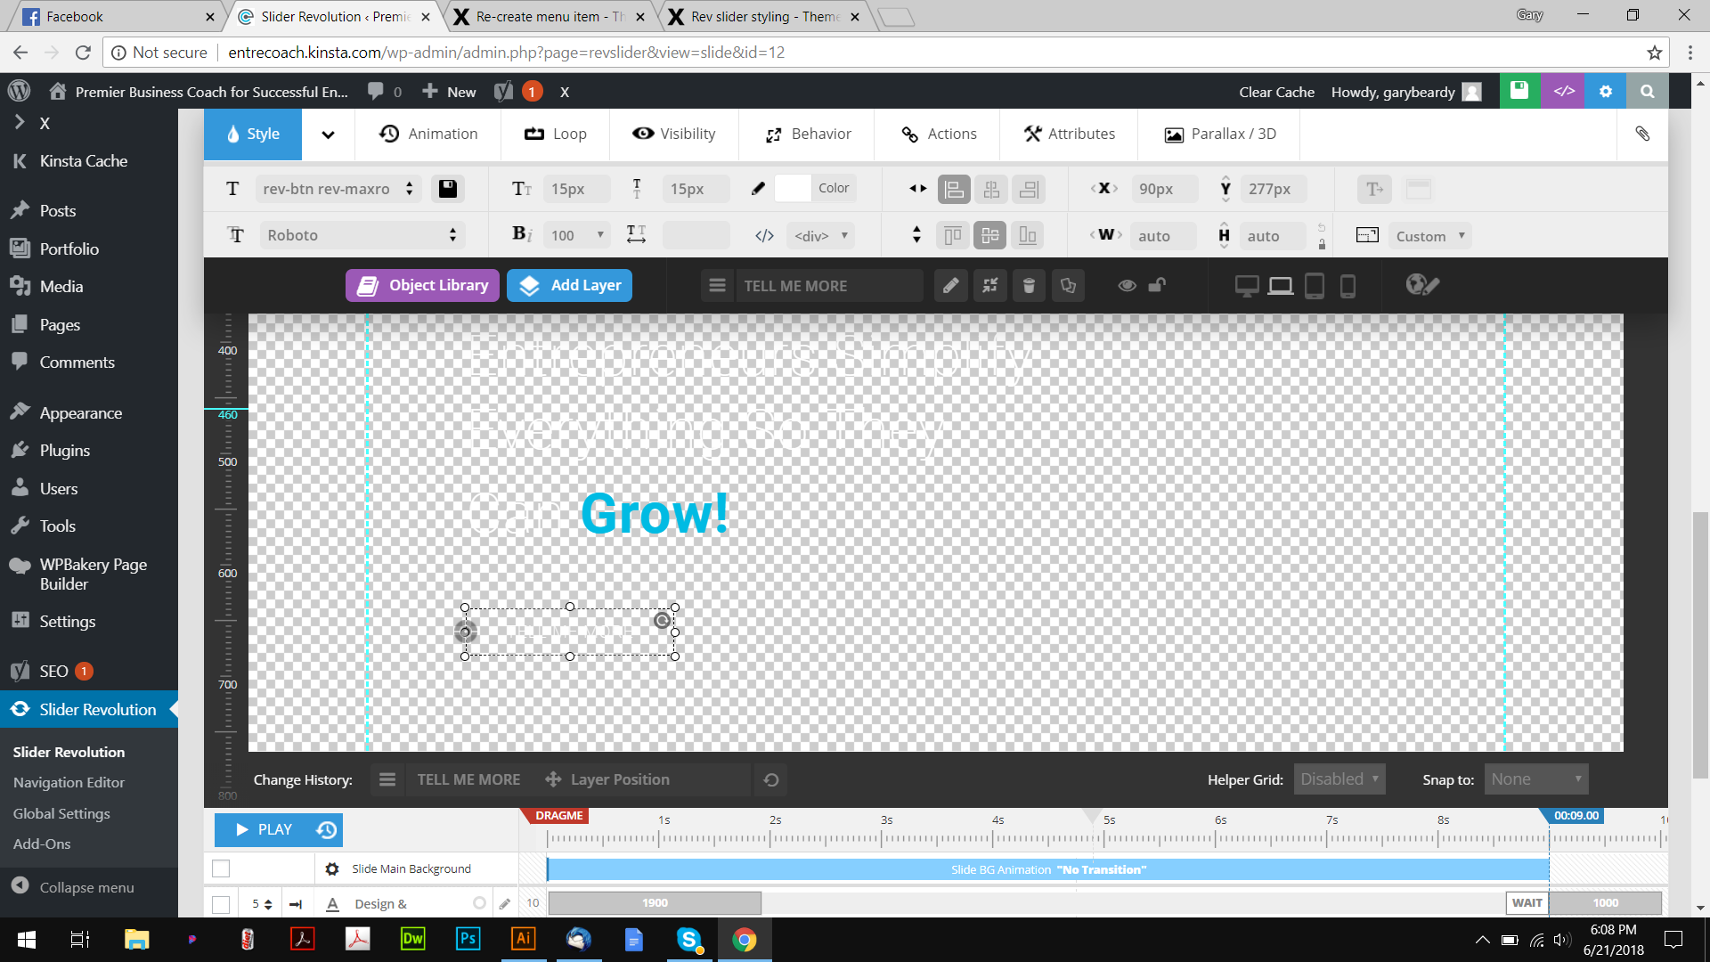
Task: Undo change with history reset icon
Action: (771, 779)
